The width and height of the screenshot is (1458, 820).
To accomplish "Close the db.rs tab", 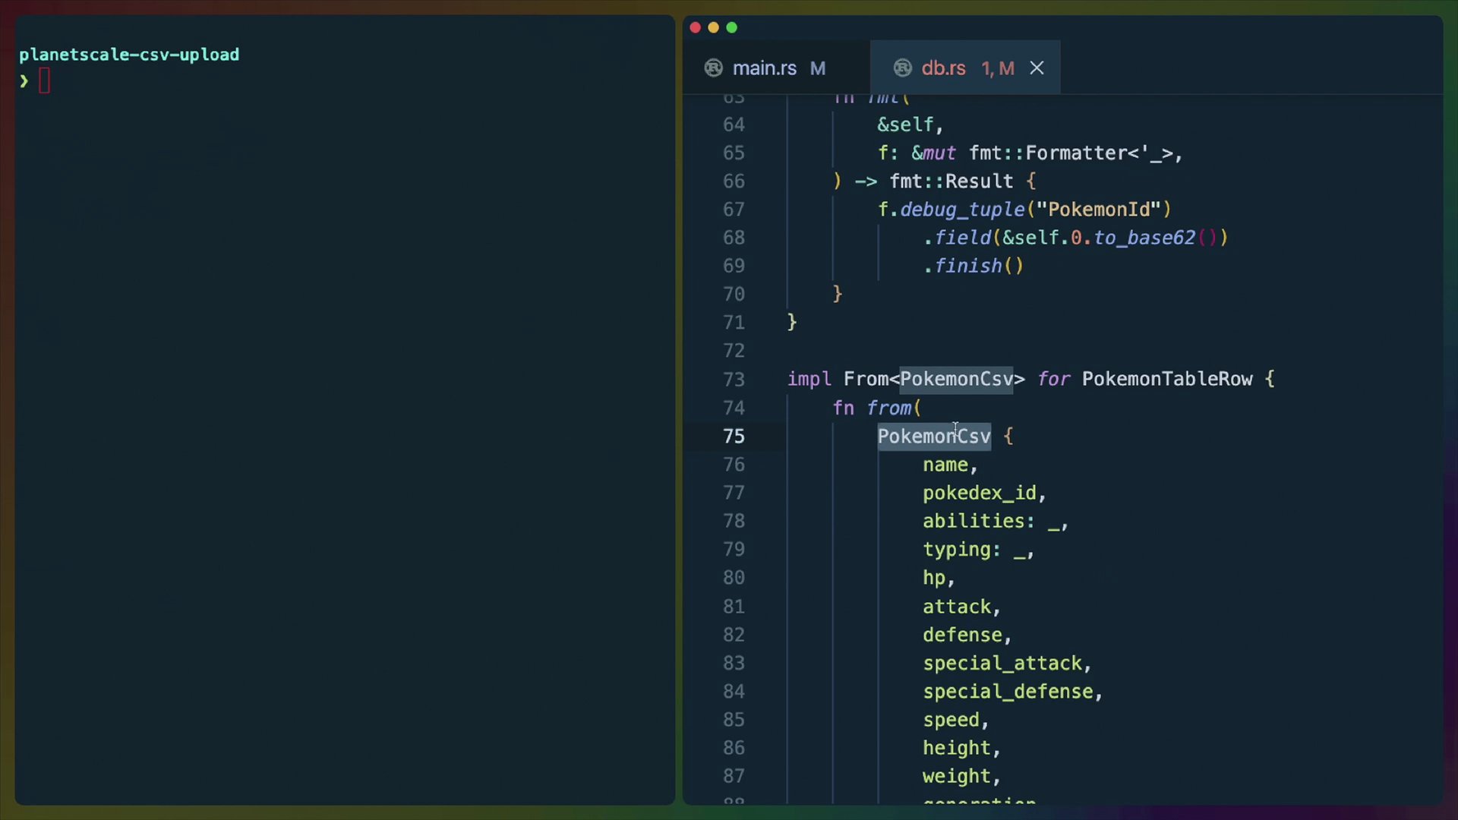I will 1037,68.
